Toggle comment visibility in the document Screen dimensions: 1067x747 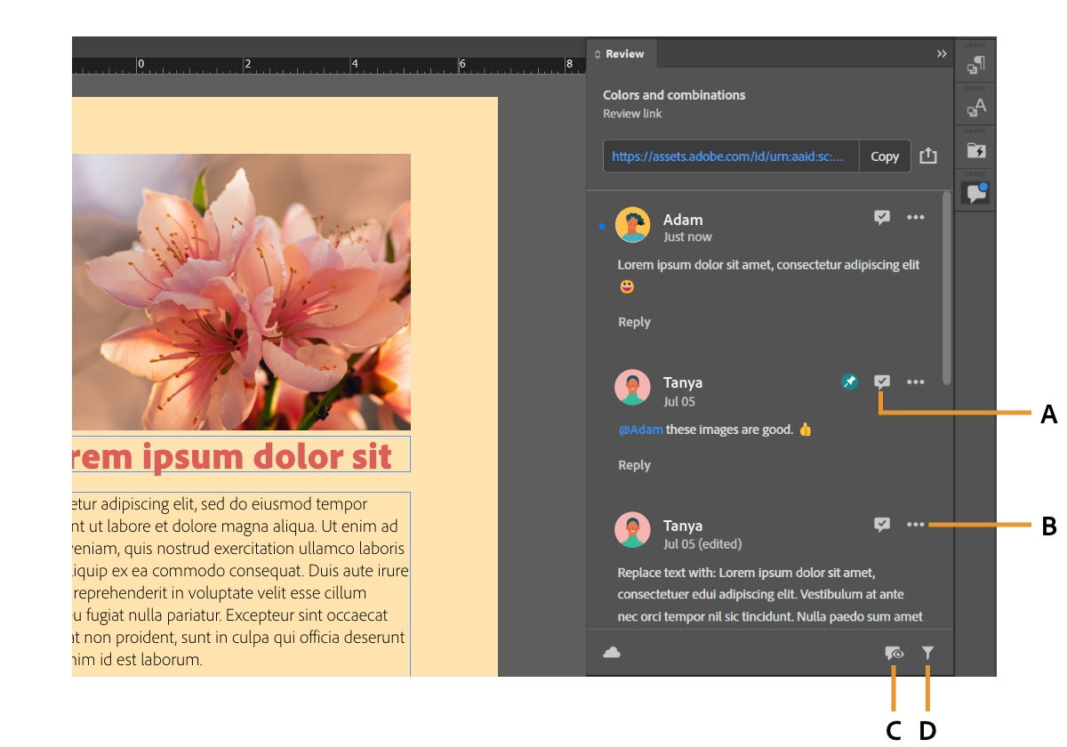[x=895, y=652]
